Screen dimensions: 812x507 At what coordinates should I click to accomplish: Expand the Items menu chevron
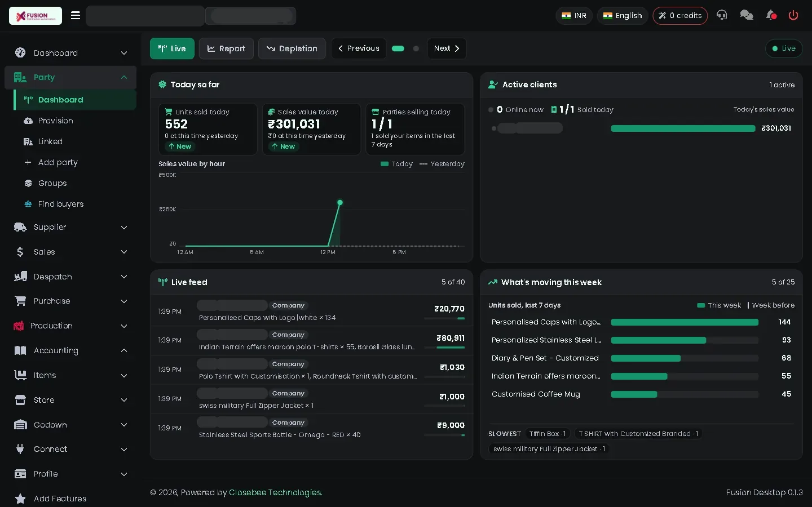[124, 375]
